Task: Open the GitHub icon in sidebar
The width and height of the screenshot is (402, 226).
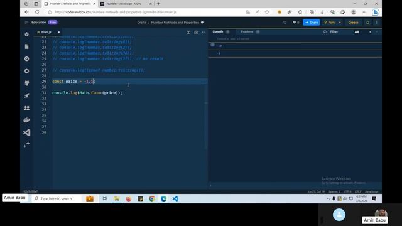Action: [x=26, y=83]
